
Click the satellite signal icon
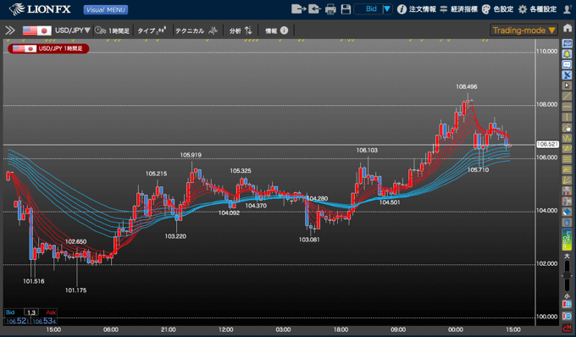tap(567, 75)
